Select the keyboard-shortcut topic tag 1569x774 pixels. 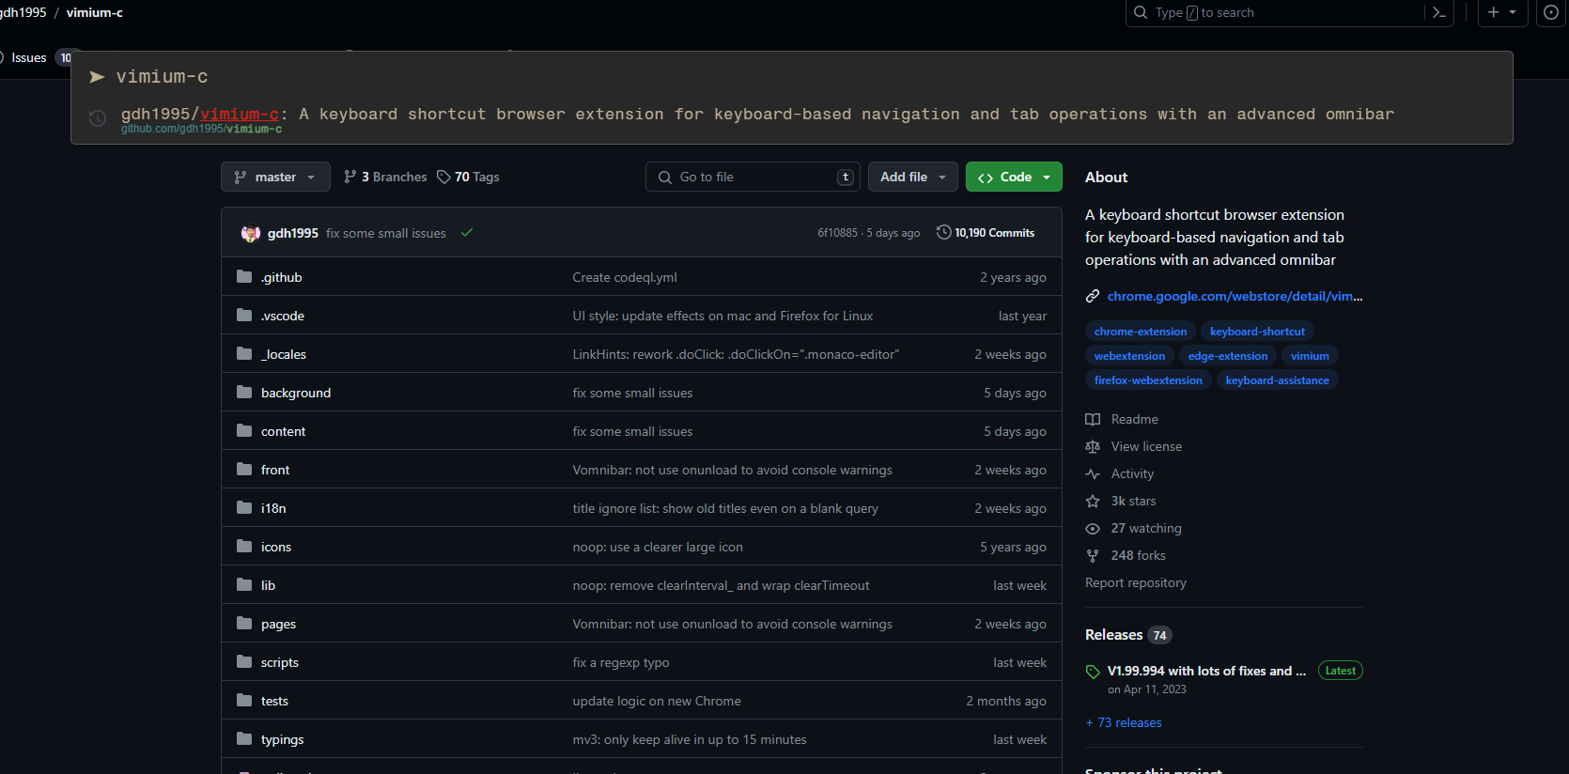1257,332
